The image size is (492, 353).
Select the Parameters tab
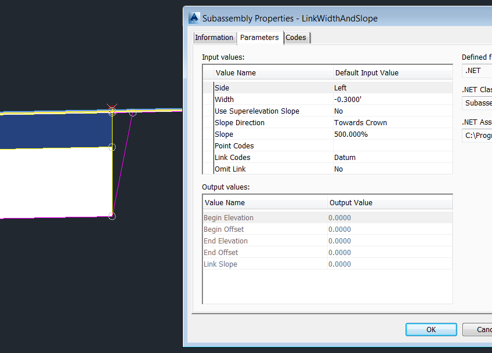(x=259, y=37)
